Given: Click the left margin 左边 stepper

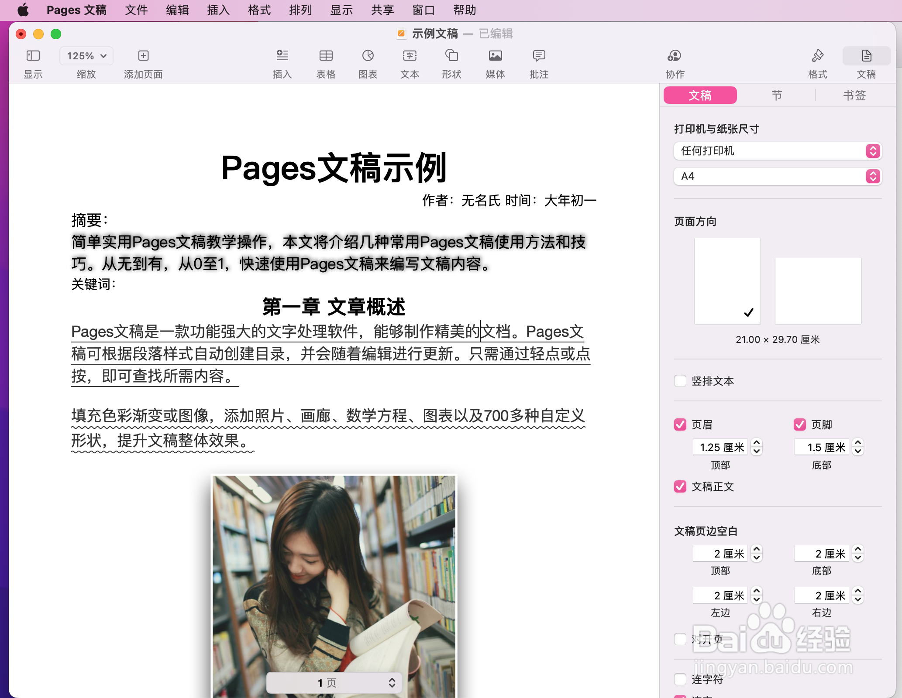Looking at the screenshot, I should [757, 595].
